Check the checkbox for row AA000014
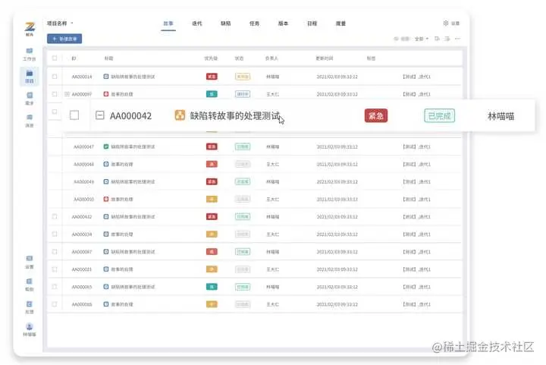 pos(55,77)
